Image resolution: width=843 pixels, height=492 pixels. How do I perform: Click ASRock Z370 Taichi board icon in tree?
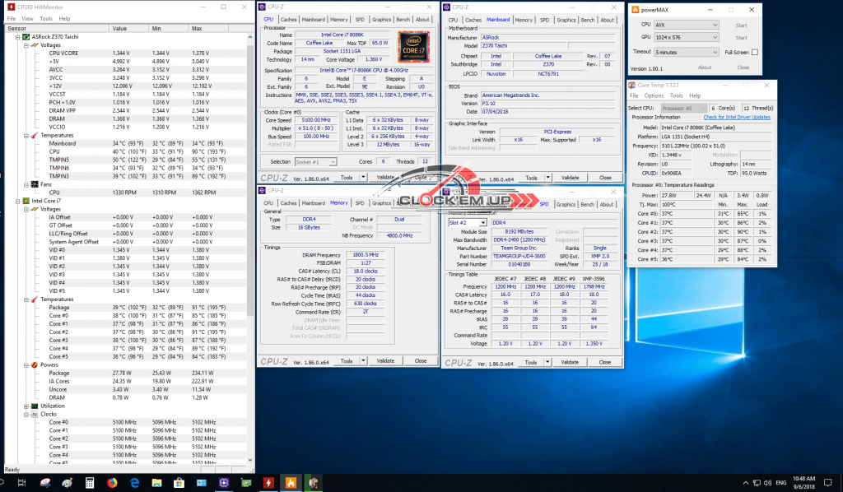(26, 37)
